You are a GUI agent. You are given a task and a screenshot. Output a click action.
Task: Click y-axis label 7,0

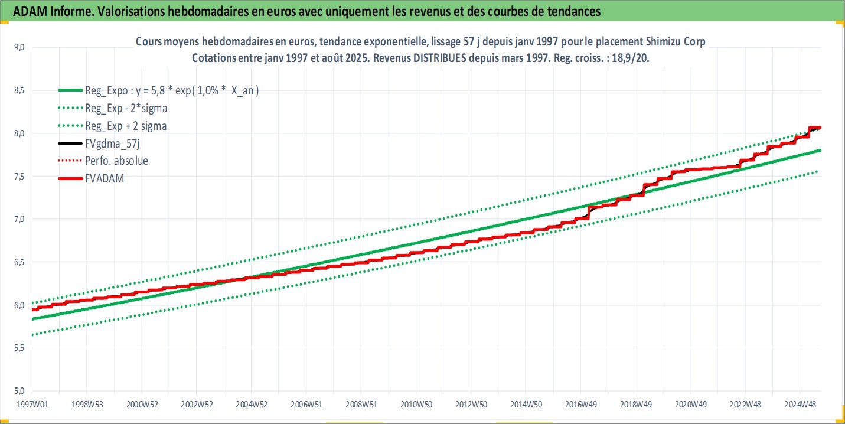pos(18,219)
